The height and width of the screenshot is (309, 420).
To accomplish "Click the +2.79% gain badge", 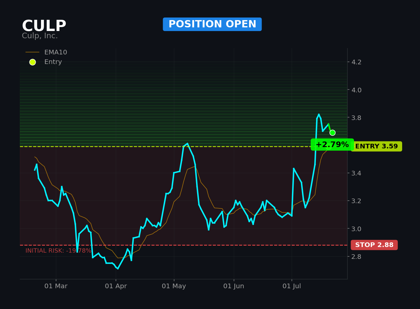I will (x=332, y=145).
